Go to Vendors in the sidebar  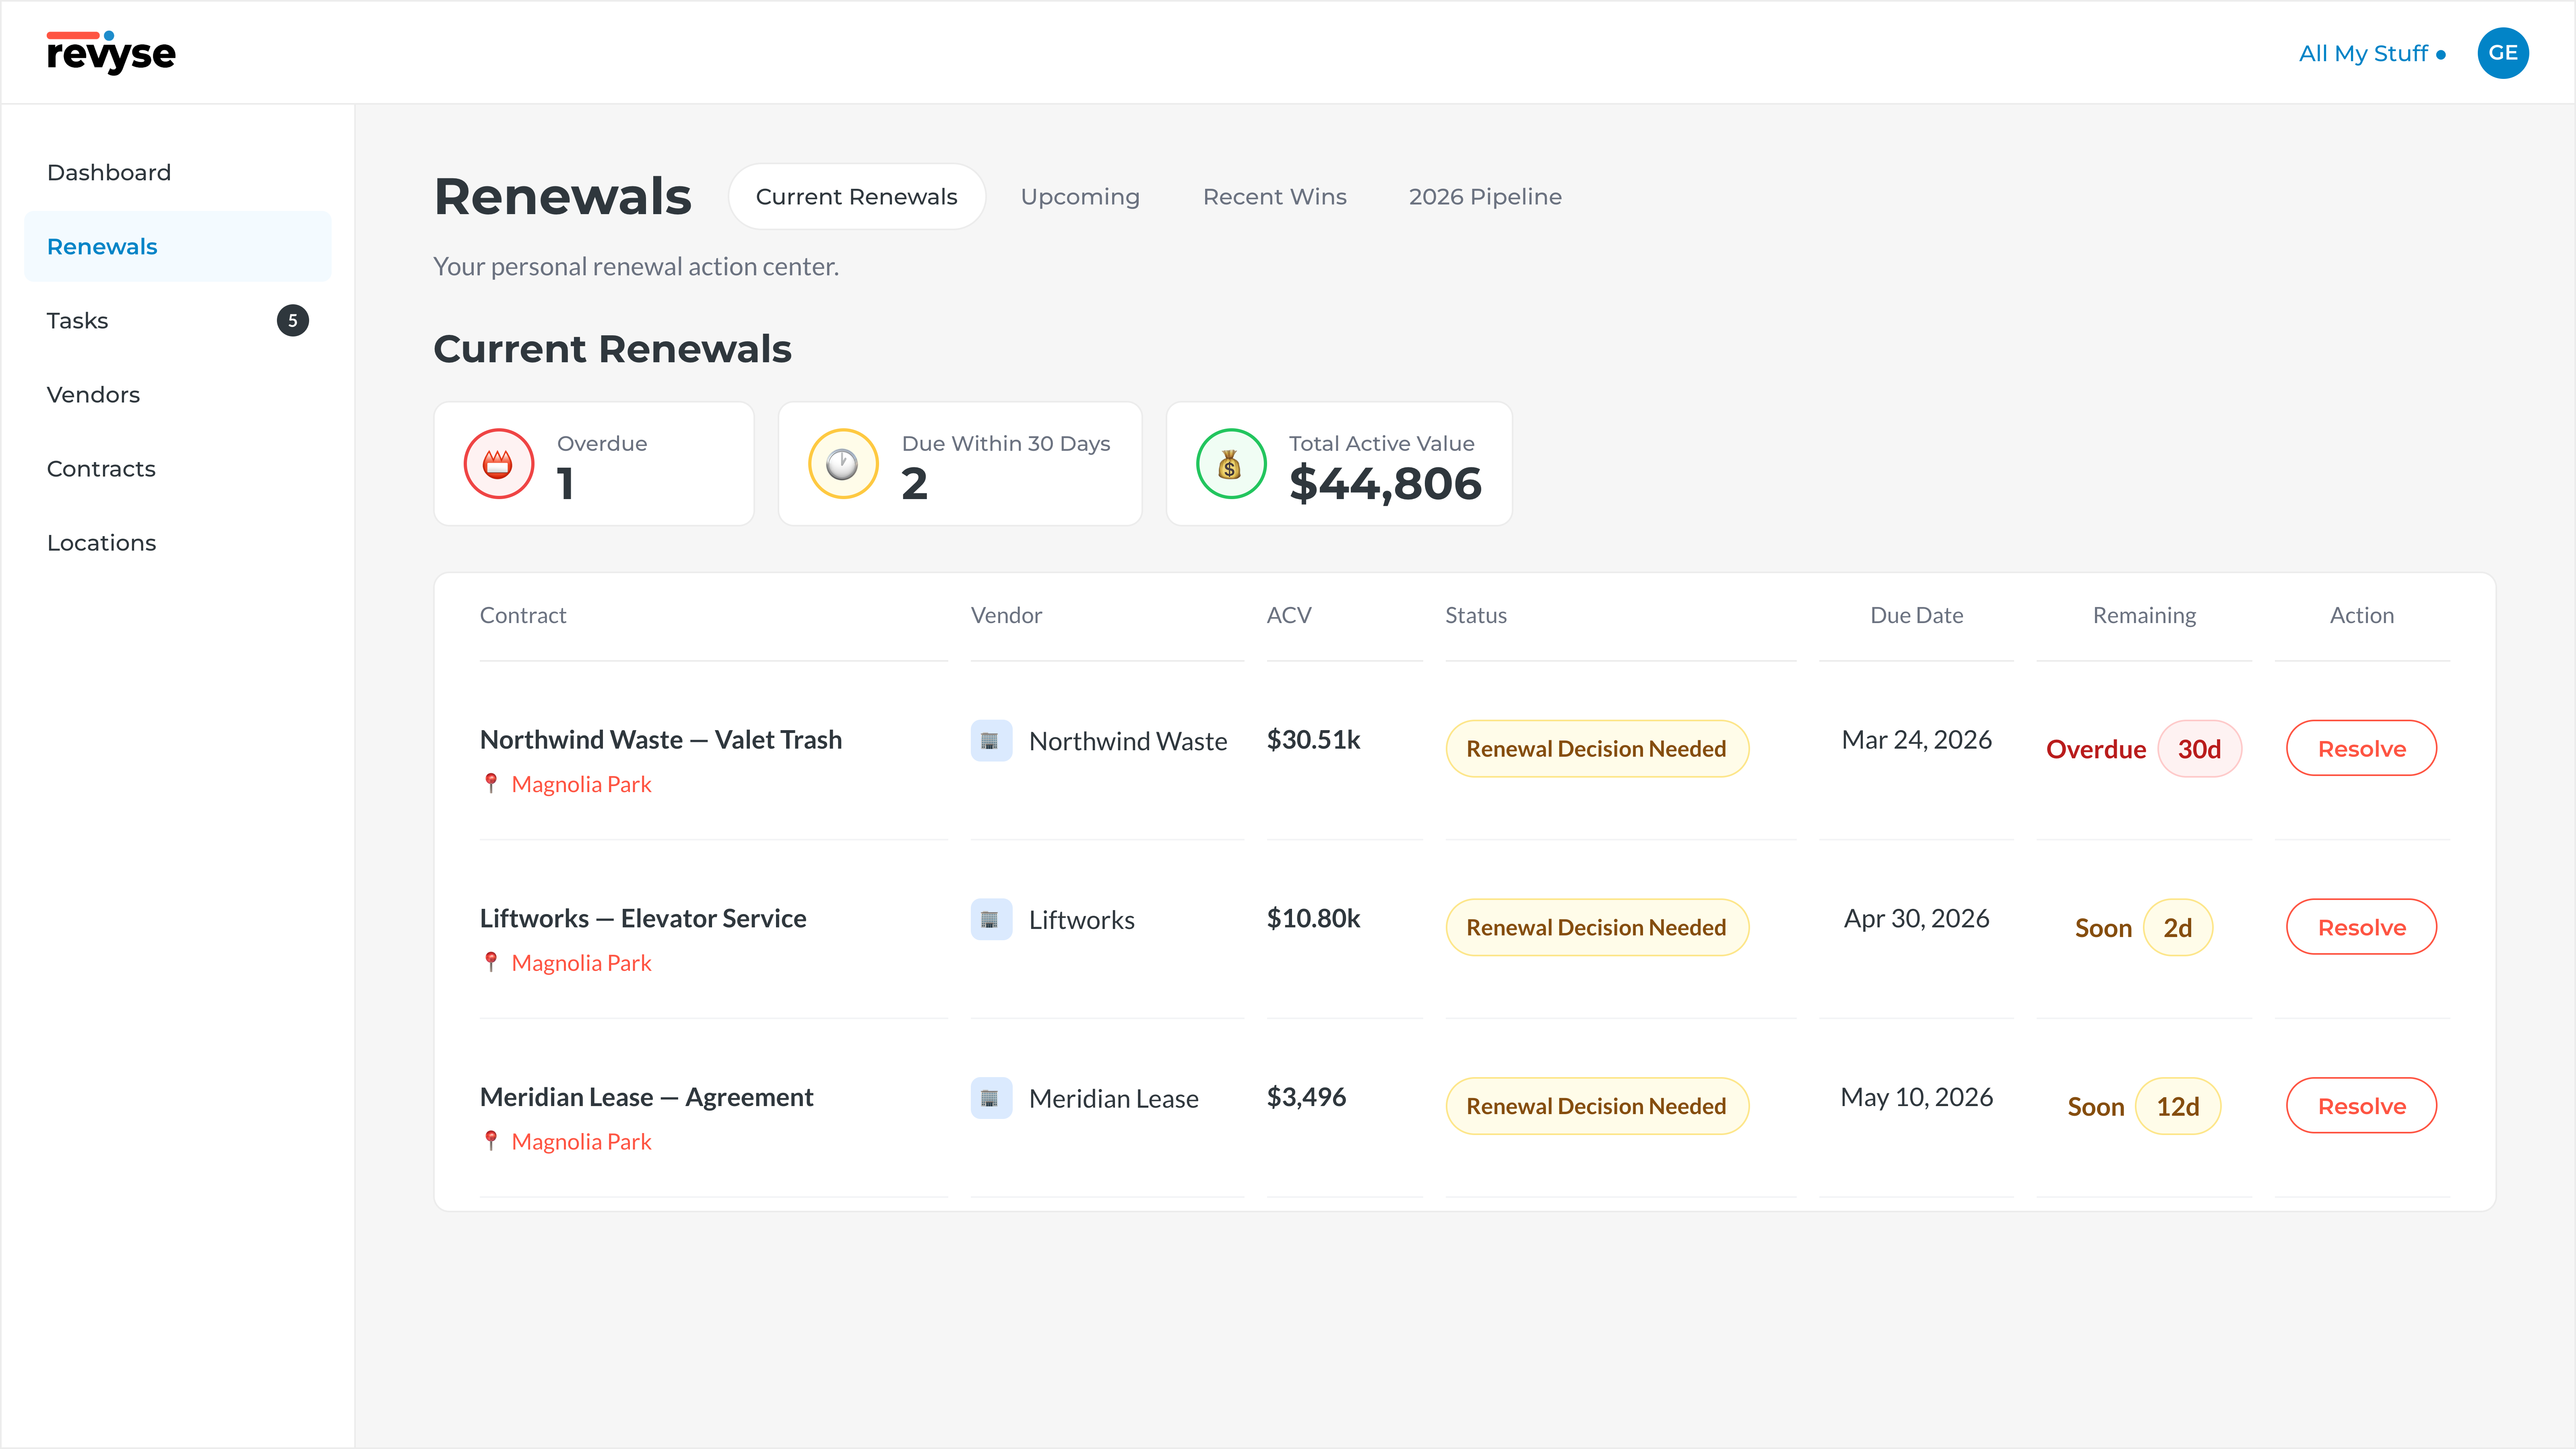tap(93, 395)
